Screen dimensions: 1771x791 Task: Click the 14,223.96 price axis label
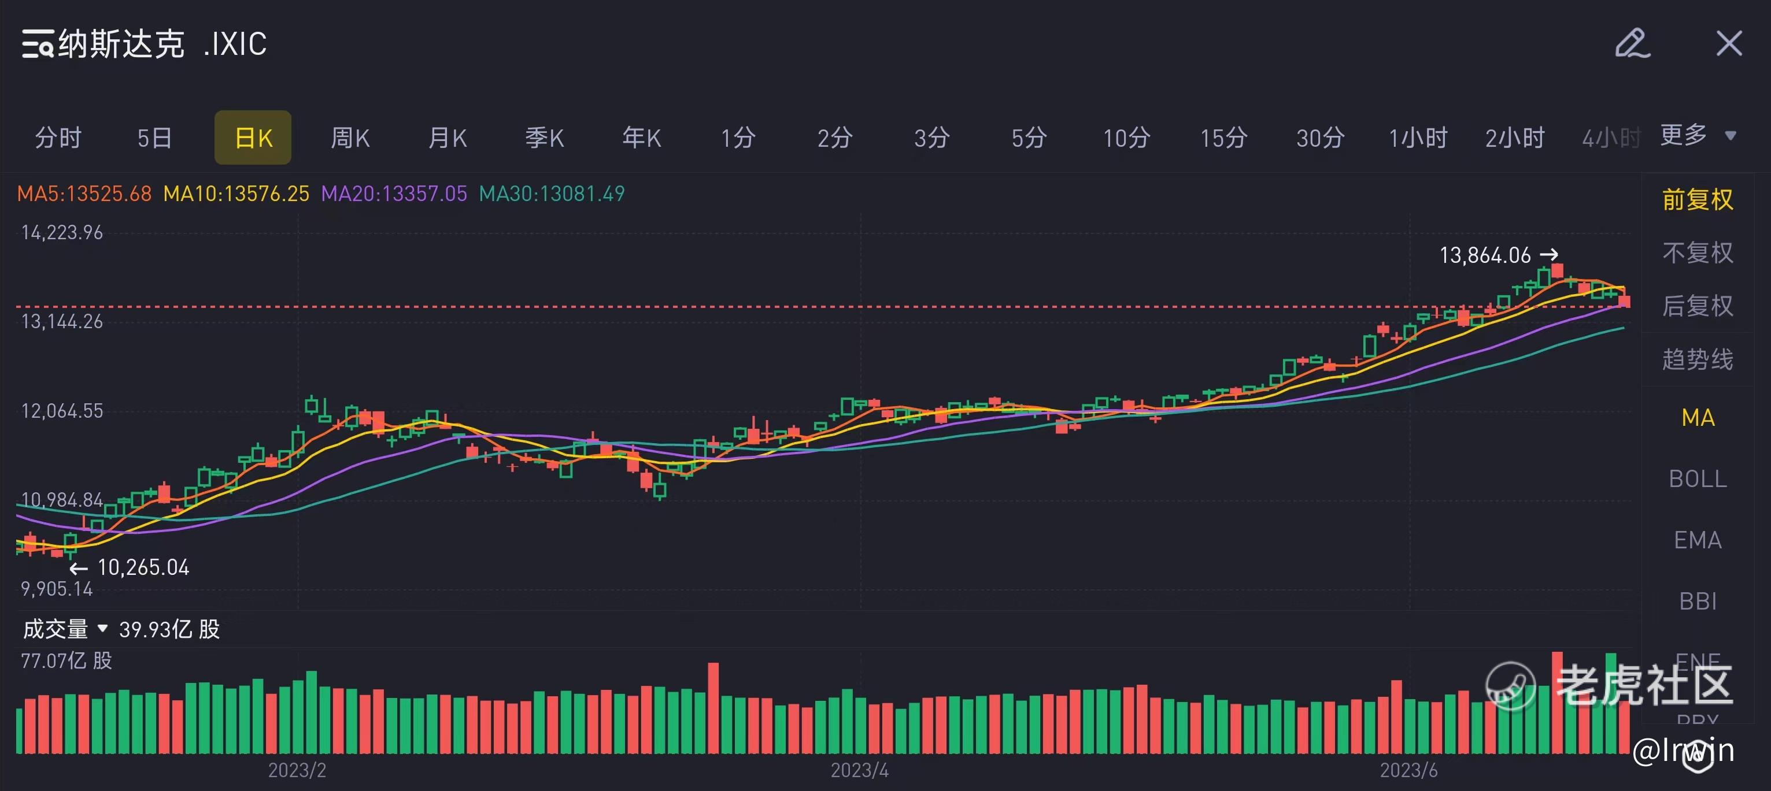[62, 232]
